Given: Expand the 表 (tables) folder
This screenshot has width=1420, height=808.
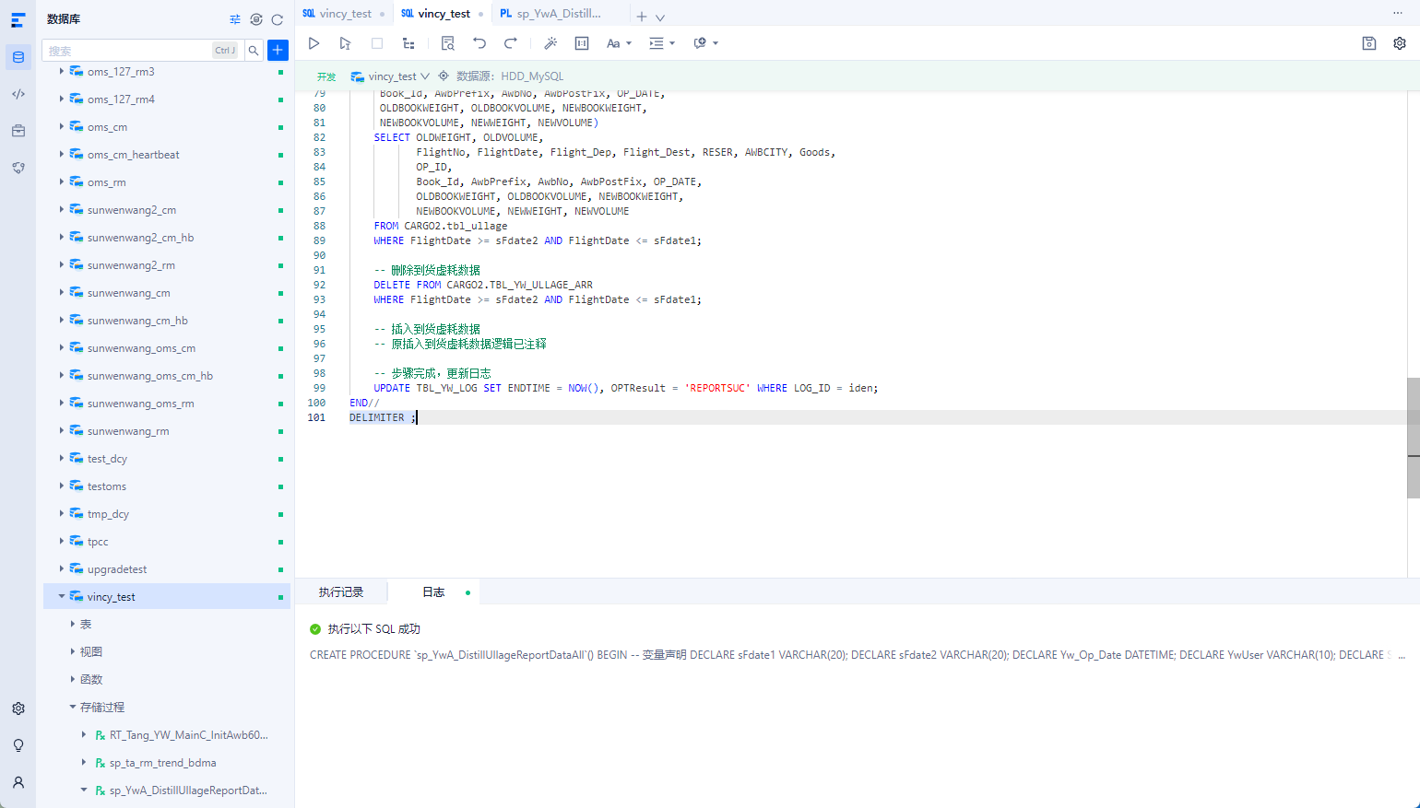Looking at the screenshot, I should tap(73, 624).
